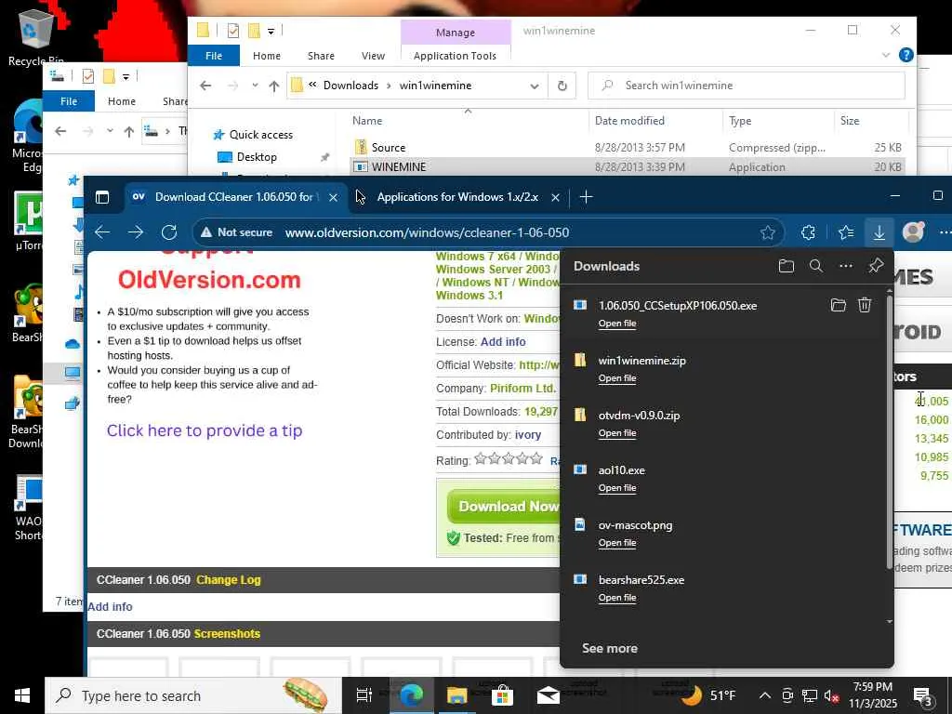
Task: Launch Microsoft Store from taskbar
Action: point(502,695)
